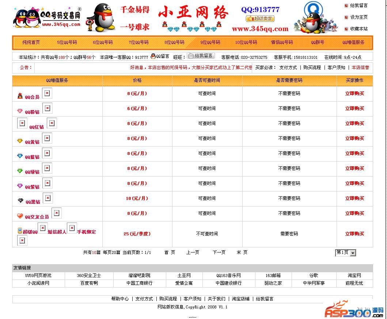The height and width of the screenshot is (319, 387).
Task: Open the 9位QQ号码 nav tab
Action: coord(210,42)
